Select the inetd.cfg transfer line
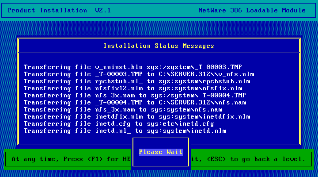This screenshot has height=177, width=318. click(119, 124)
